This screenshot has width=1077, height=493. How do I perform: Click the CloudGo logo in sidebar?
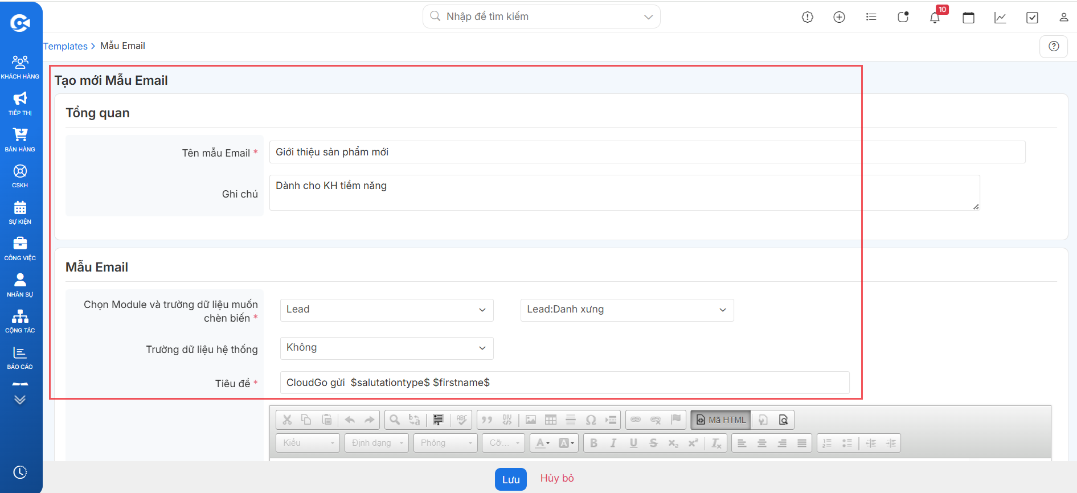pyautogui.click(x=20, y=23)
